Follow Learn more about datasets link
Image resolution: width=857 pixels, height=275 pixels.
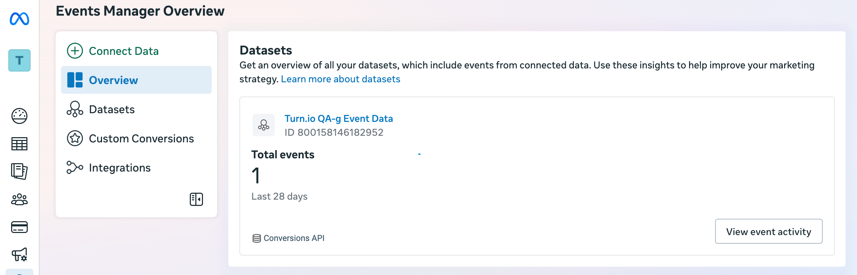tap(340, 79)
